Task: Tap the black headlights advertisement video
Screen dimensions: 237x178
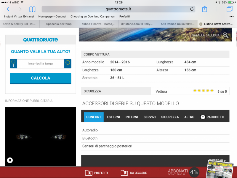Action: (x=41, y=136)
